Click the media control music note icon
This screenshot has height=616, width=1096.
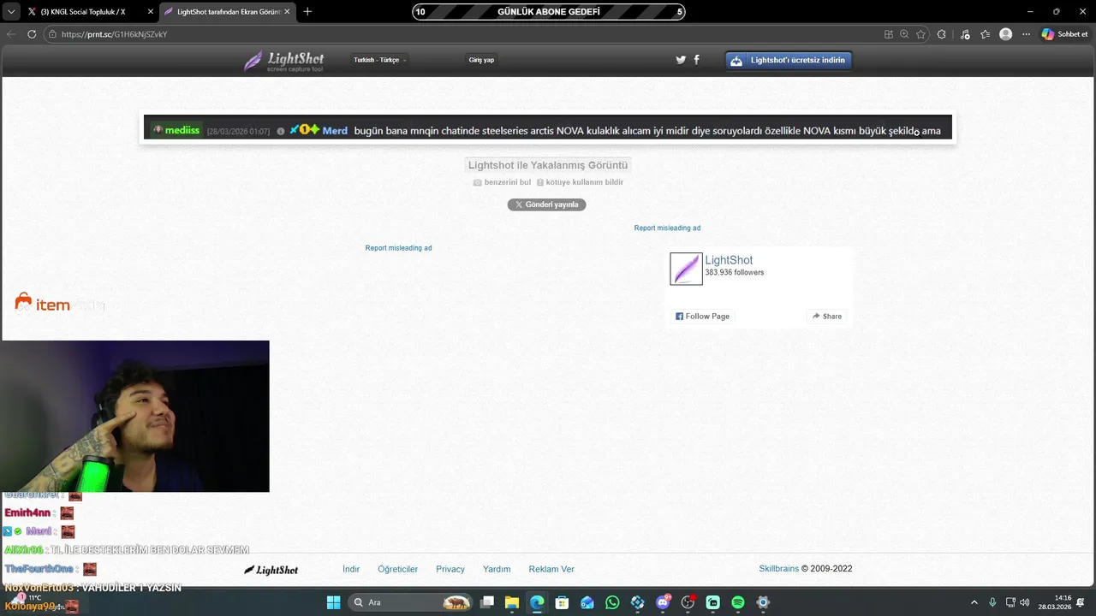point(965,34)
